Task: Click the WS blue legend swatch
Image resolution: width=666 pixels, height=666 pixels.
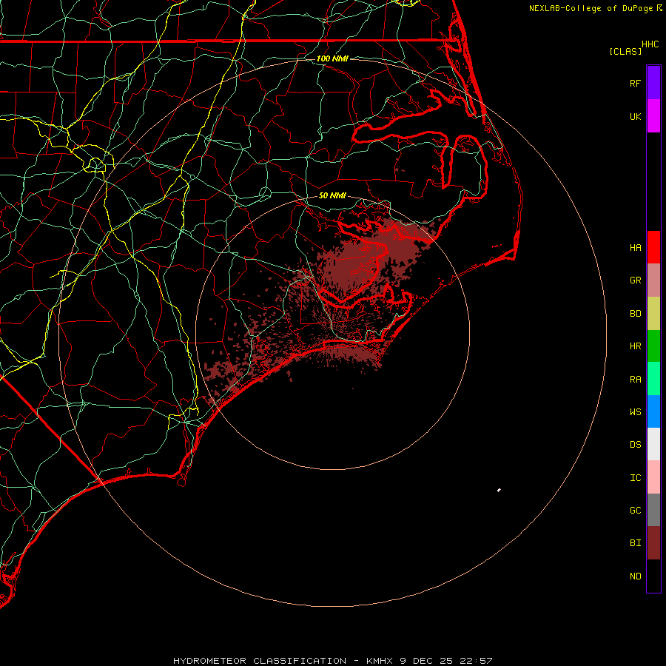Action: (x=653, y=411)
